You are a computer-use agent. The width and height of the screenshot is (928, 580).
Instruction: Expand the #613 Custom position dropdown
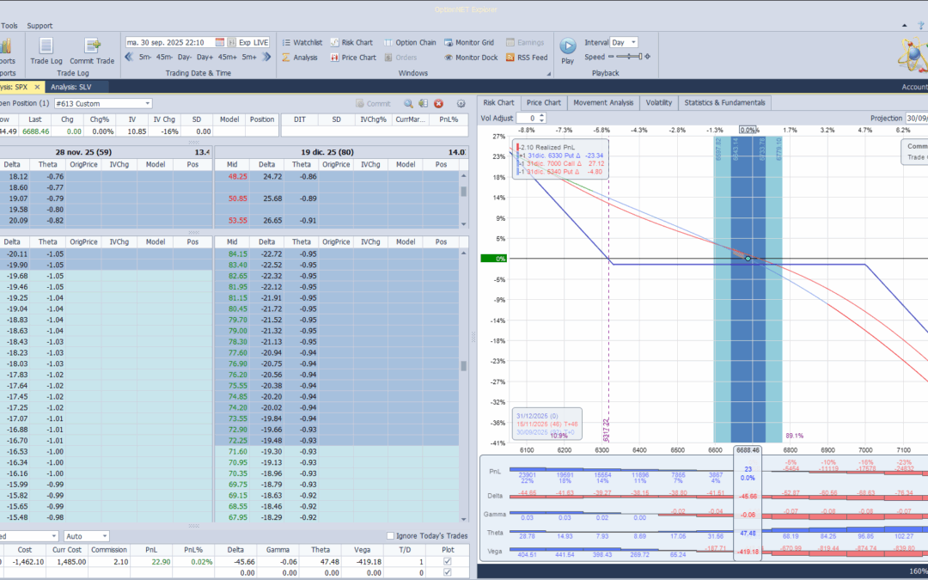(148, 103)
